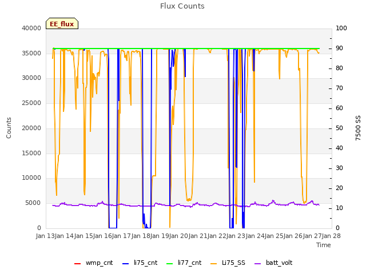Click the blue li75_cnt legend swatch

click(126, 264)
